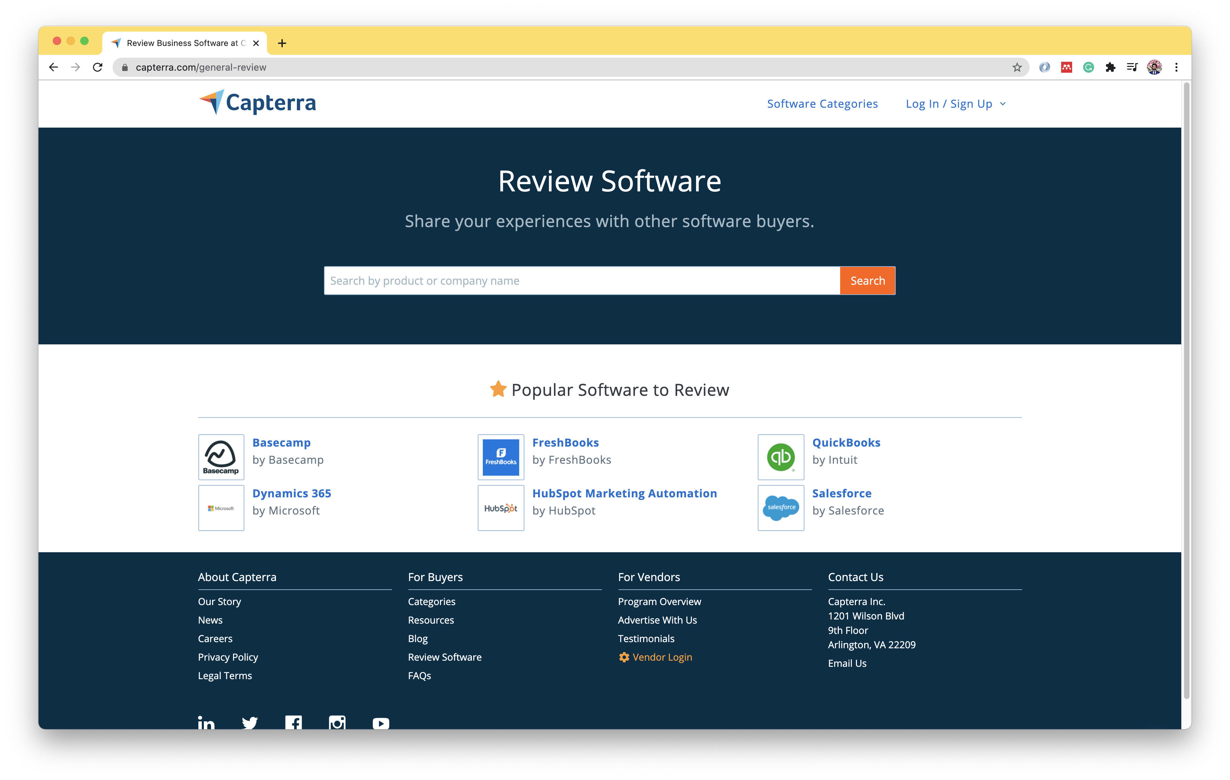1230x780 pixels.
Task: Click the red extension icon in toolbar
Action: (x=1067, y=67)
